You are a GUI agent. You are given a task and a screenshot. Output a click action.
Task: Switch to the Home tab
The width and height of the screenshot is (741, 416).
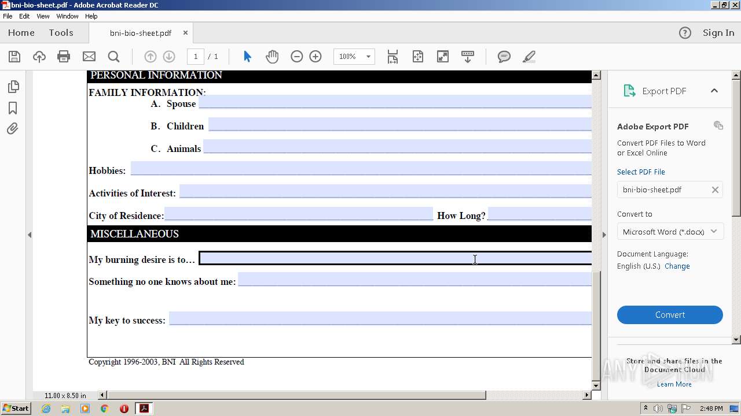(21, 33)
